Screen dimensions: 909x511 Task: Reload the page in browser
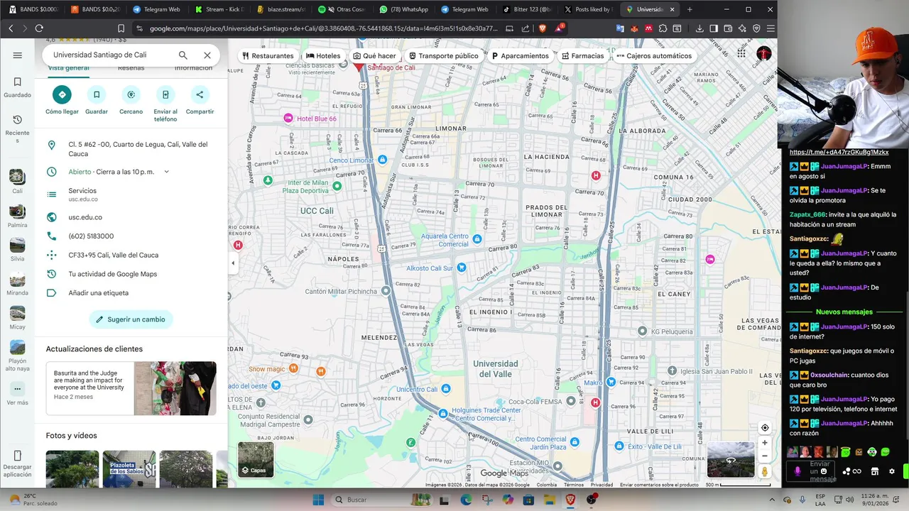pos(39,28)
